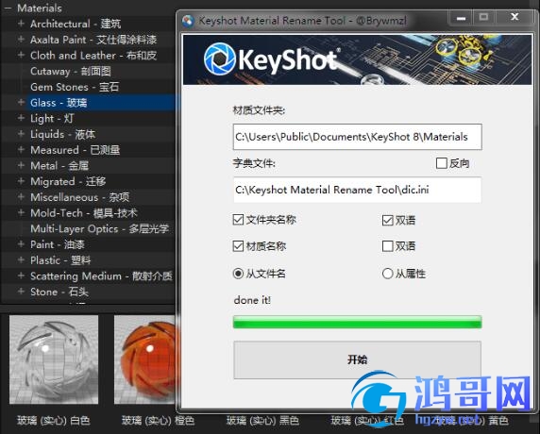Image resolution: width=540 pixels, height=434 pixels.
Task: Select the 从属性 radio option
Action: (x=387, y=274)
